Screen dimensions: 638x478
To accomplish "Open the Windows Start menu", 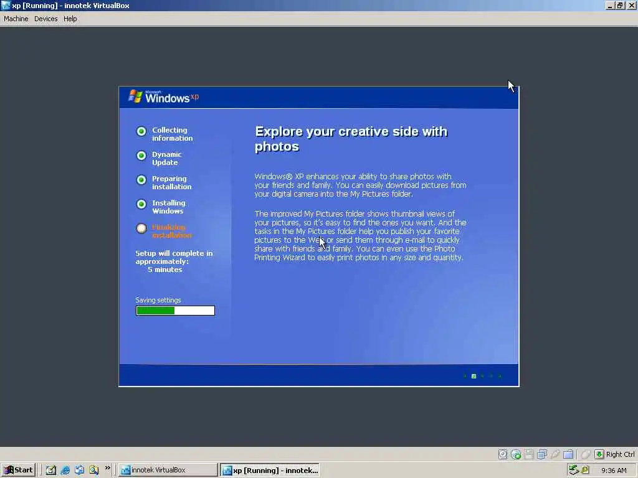I will pyautogui.click(x=18, y=470).
